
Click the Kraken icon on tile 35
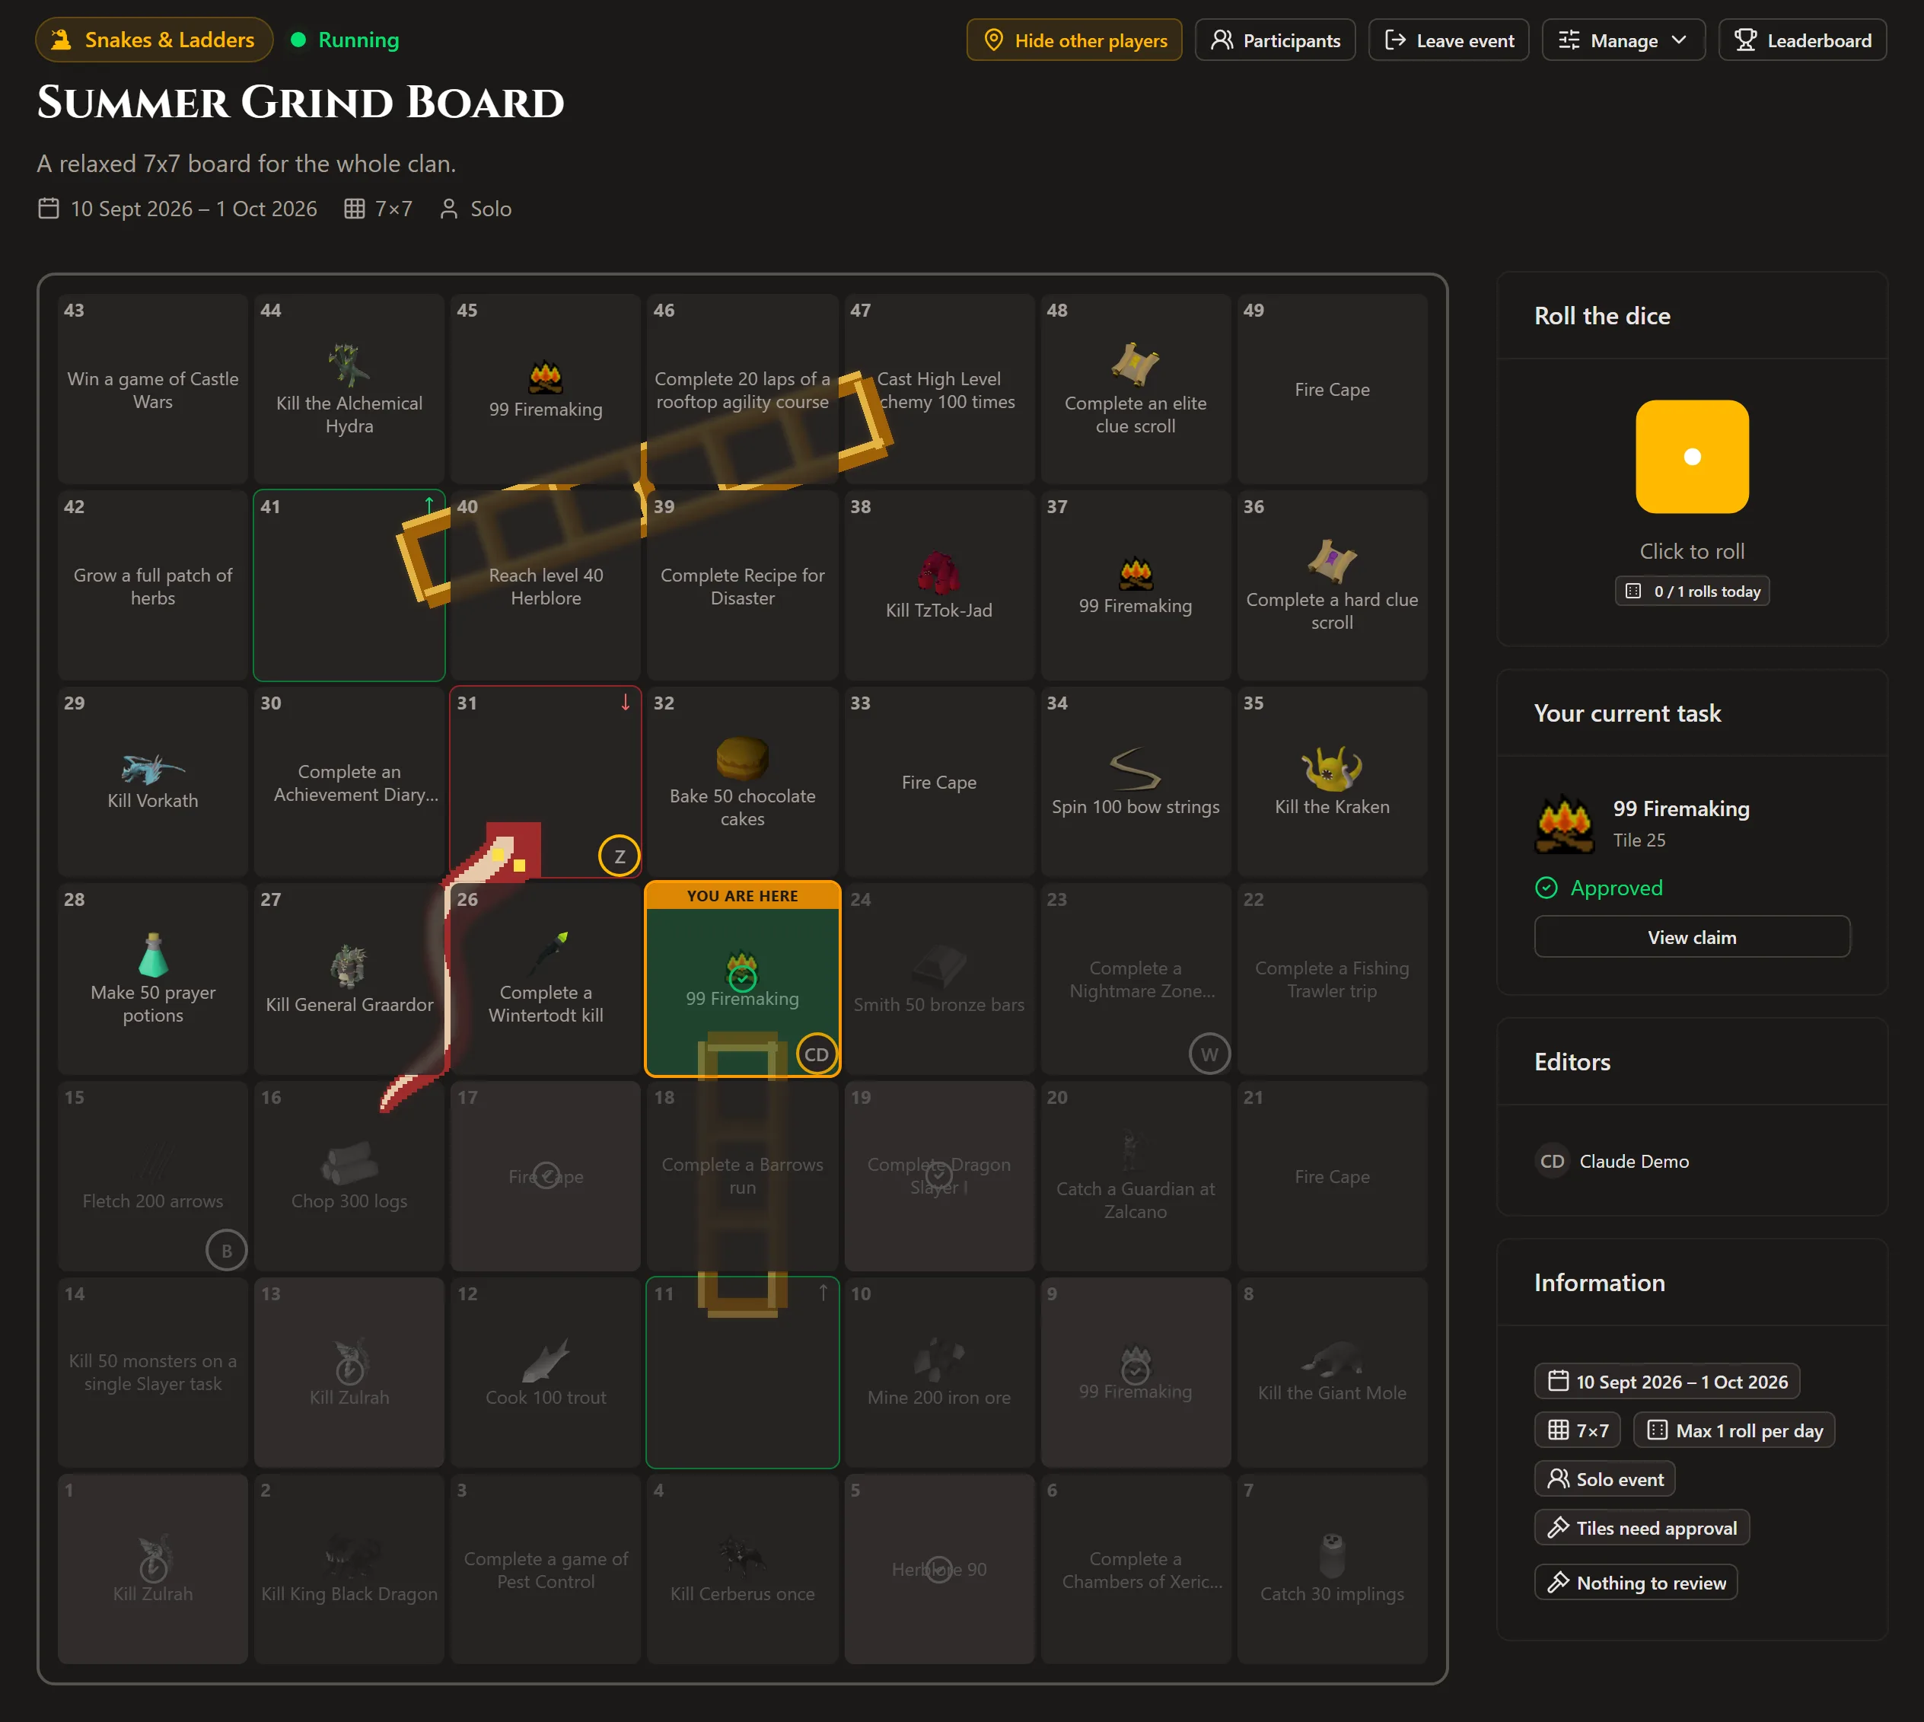(x=1331, y=768)
